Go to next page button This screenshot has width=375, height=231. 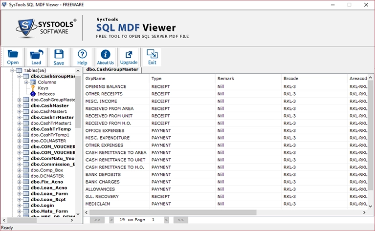[x=166, y=220]
